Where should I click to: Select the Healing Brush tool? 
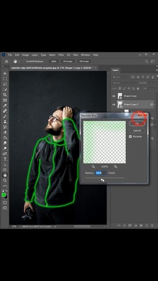coord(5,111)
